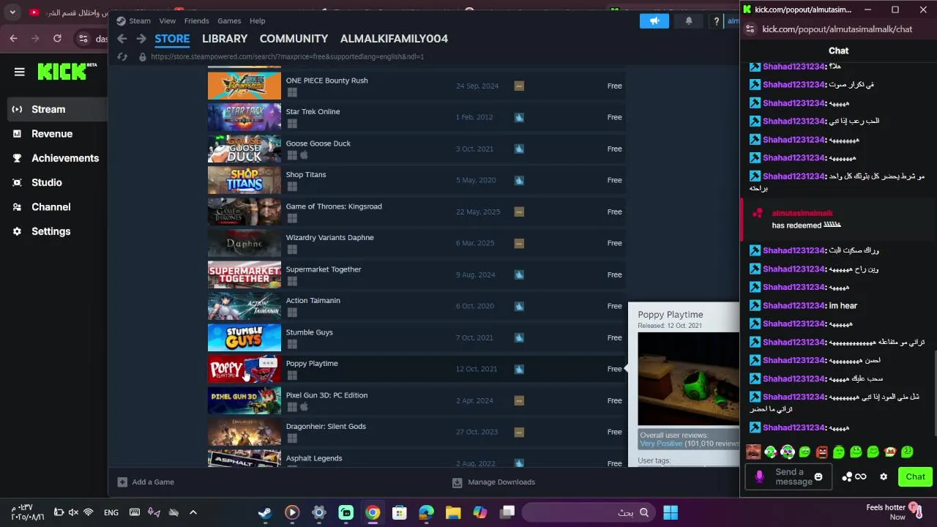Screen dimensions: 937x527
Task: Open Revenue in Kick dashboard sidebar
Action: click(52, 134)
